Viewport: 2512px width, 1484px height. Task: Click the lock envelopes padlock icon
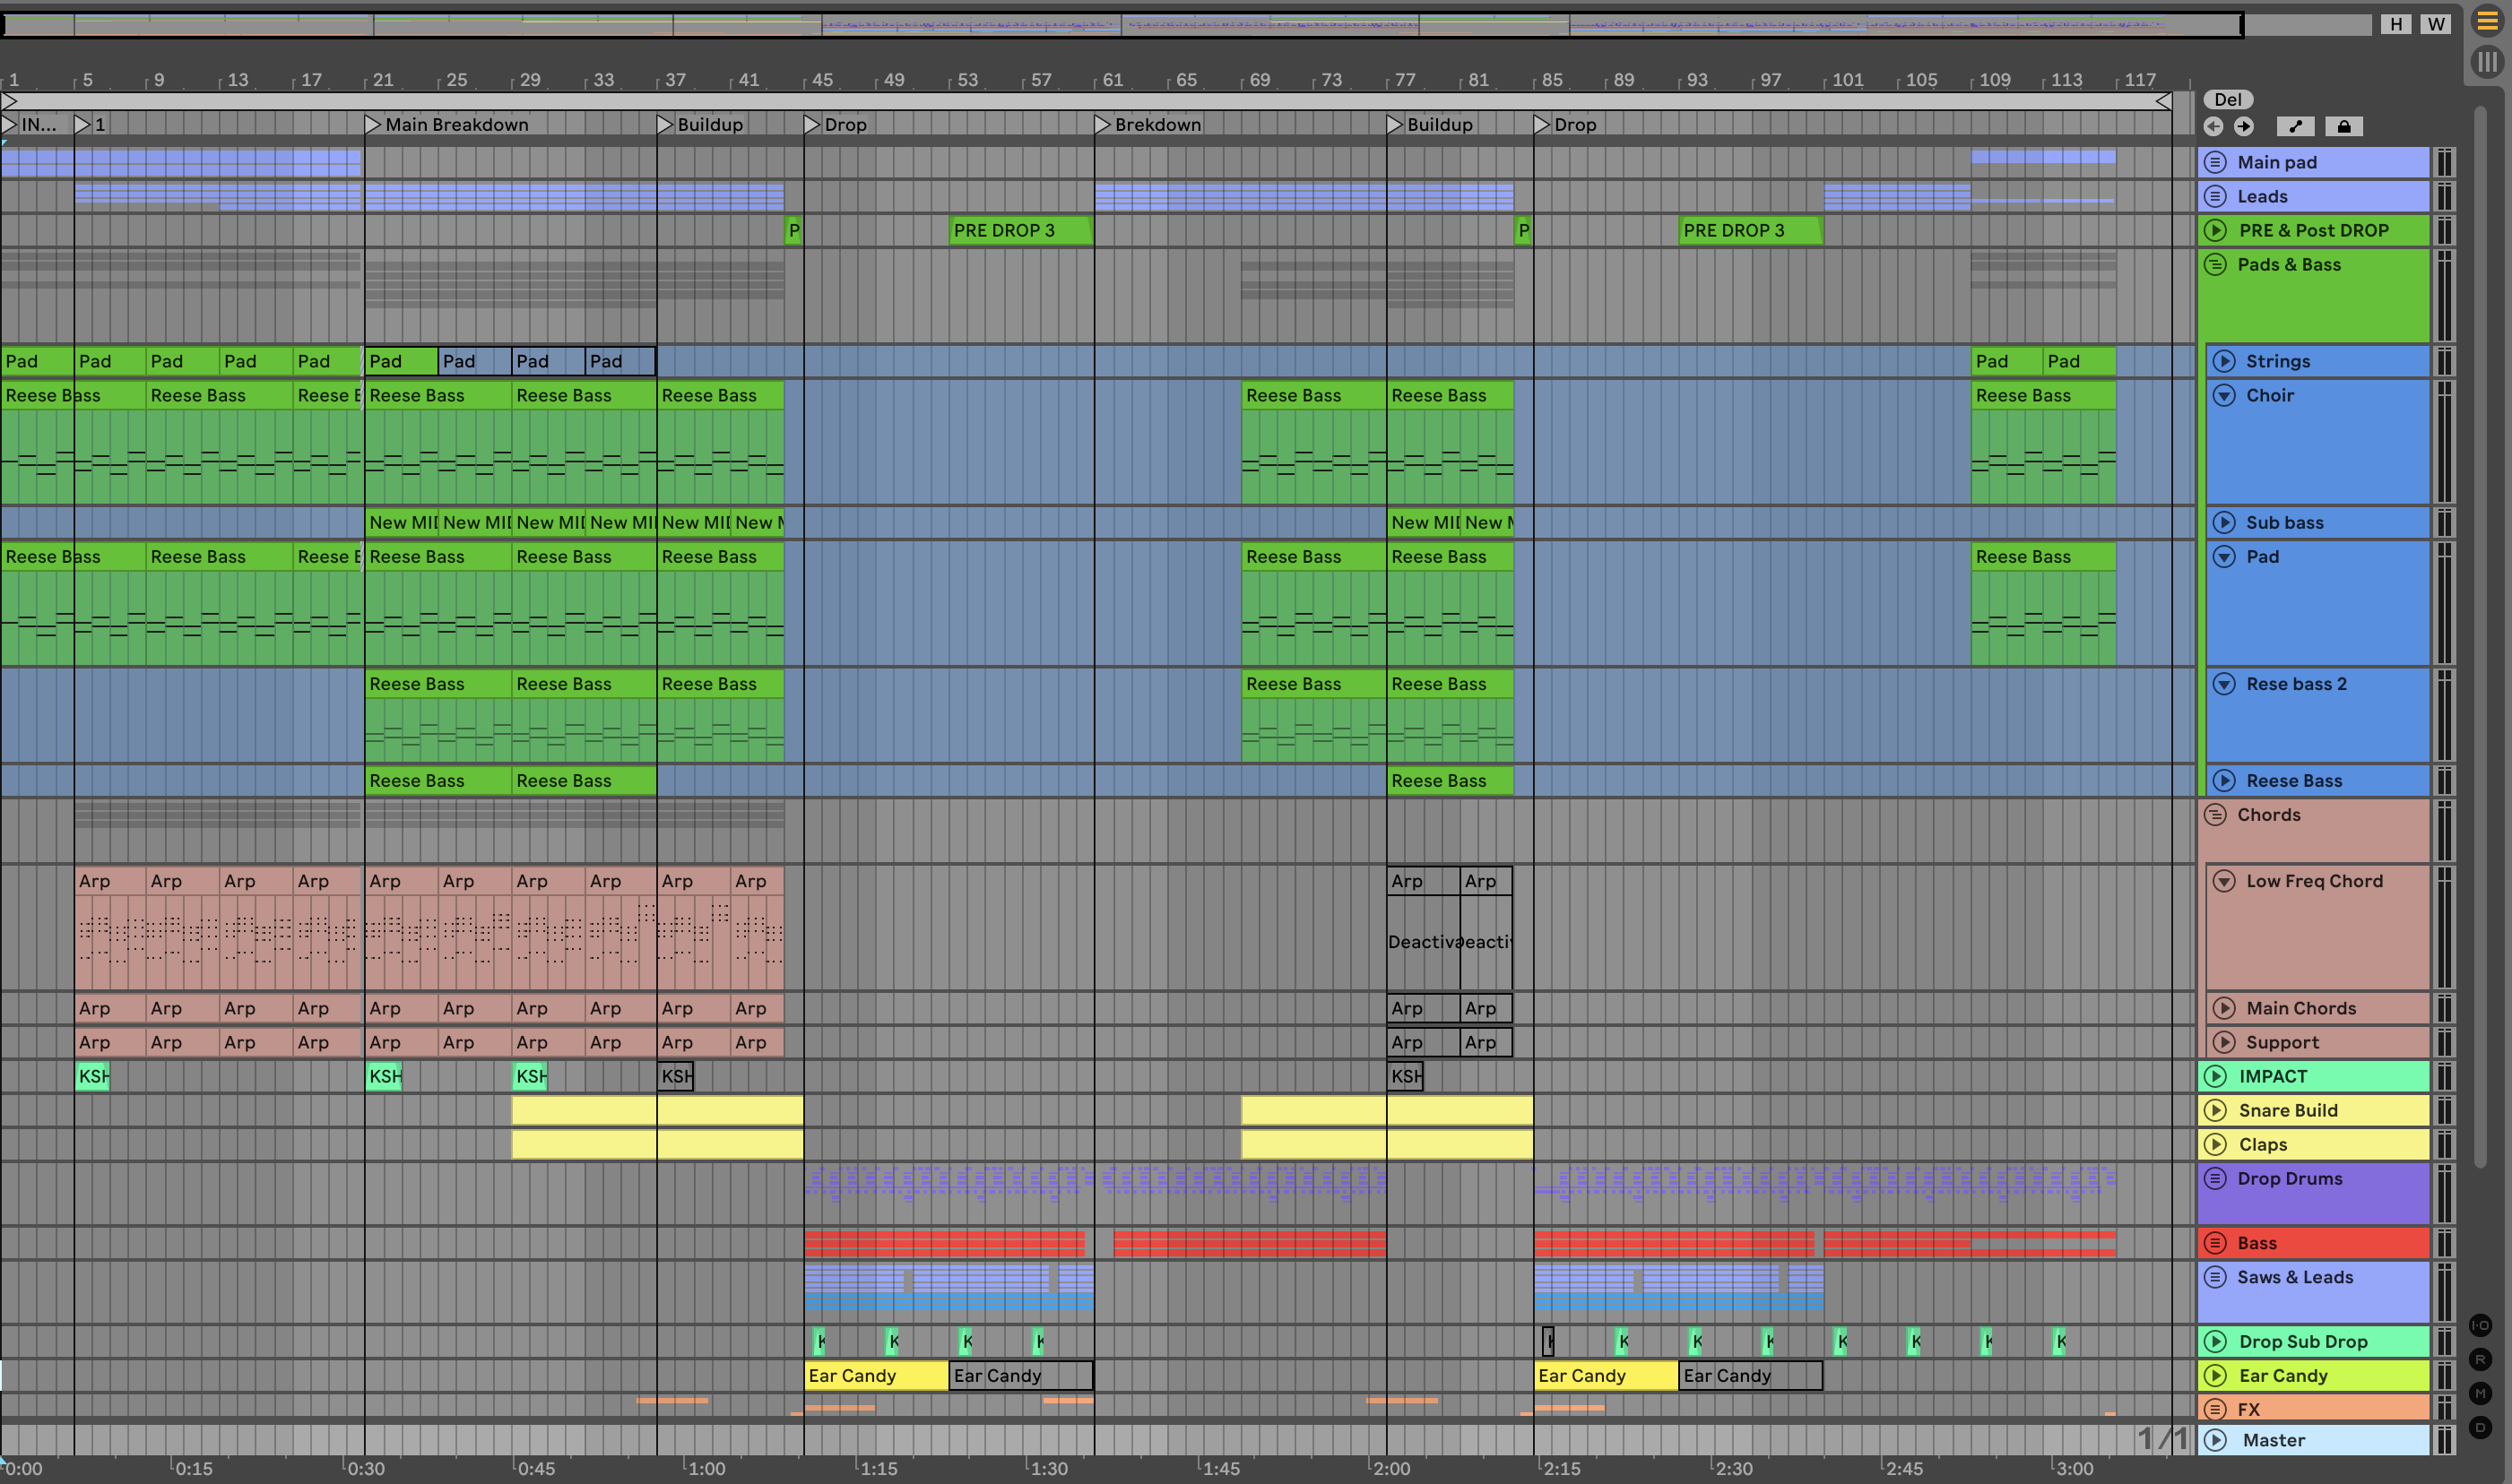tap(2344, 126)
